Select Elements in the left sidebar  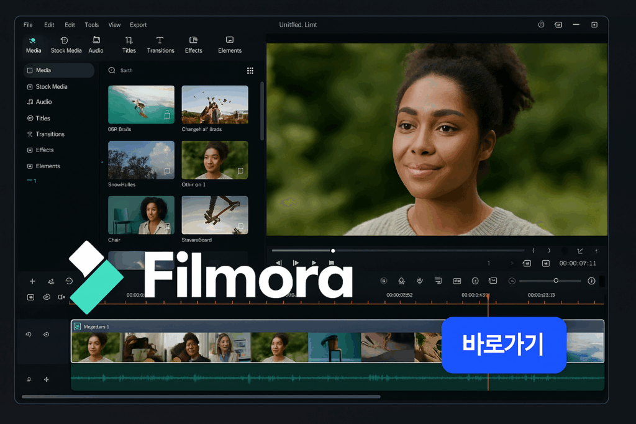coord(43,166)
